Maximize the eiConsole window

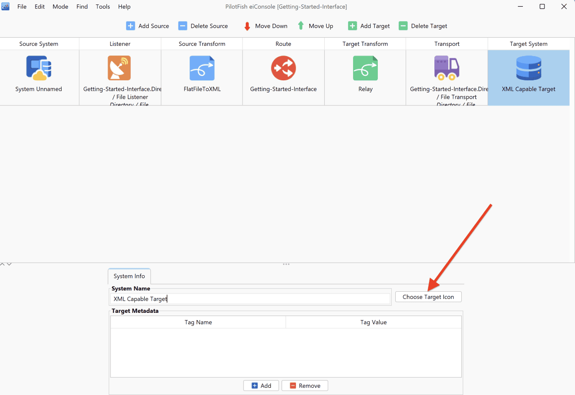pyautogui.click(x=542, y=7)
